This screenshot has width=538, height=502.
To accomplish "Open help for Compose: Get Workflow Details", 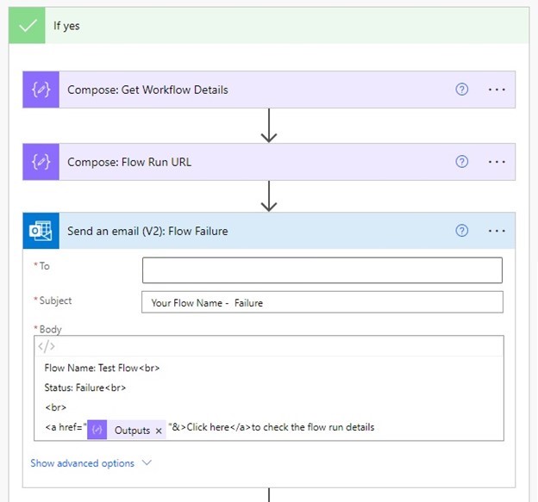I will pyautogui.click(x=462, y=90).
